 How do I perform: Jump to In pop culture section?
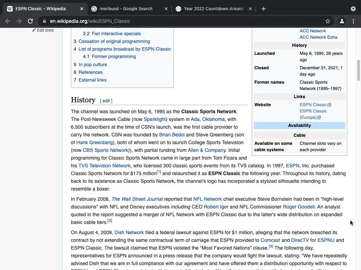(93, 65)
